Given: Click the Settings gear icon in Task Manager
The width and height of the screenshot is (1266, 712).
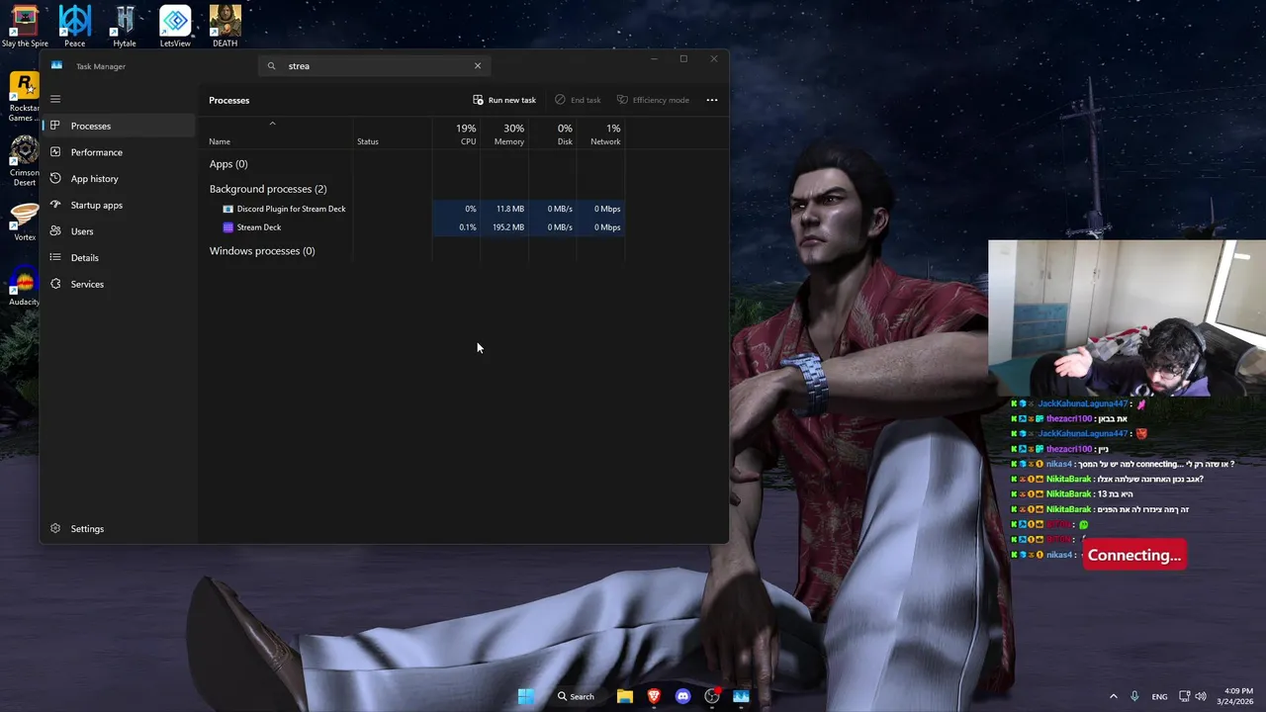Looking at the screenshot, I should point(55,528).
